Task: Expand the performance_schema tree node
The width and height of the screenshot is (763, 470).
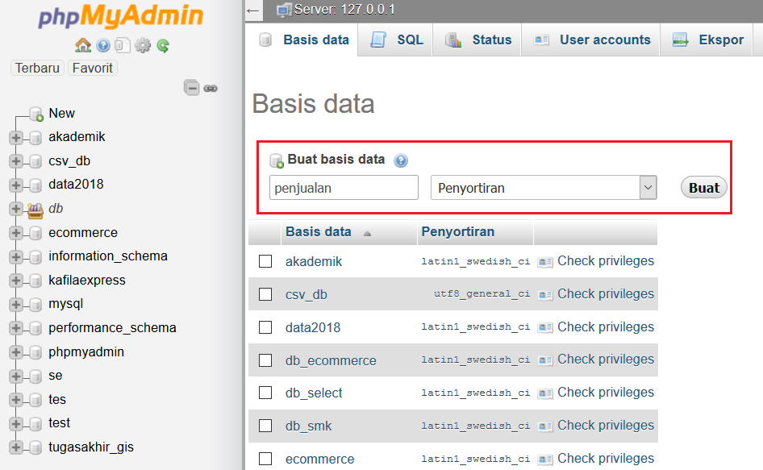Action: pos(15,328)
